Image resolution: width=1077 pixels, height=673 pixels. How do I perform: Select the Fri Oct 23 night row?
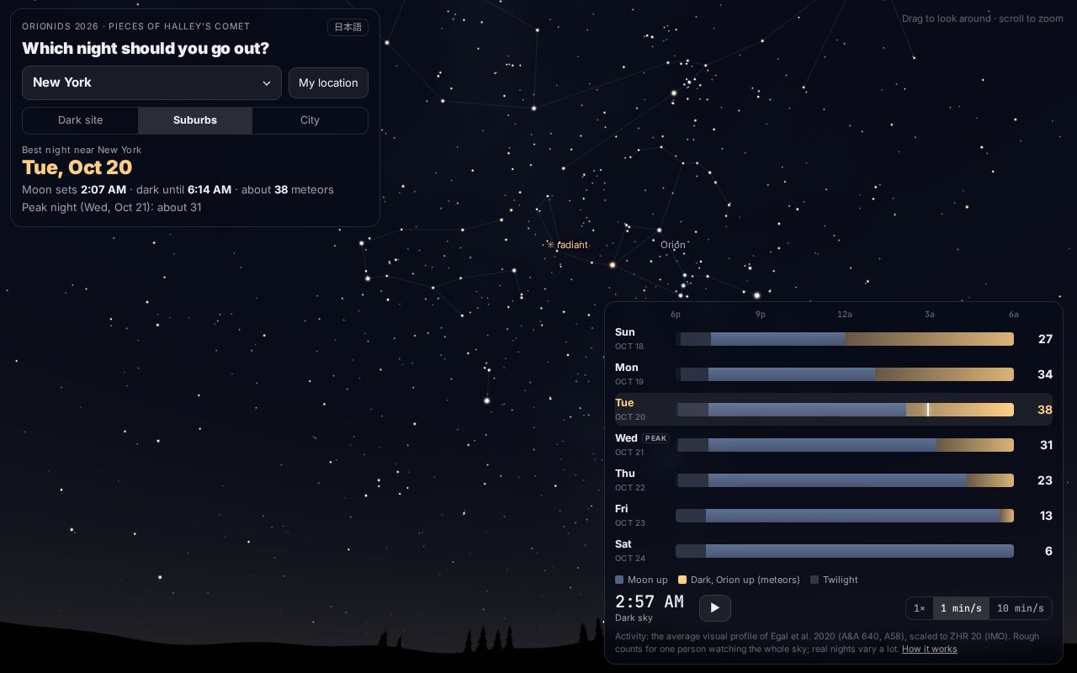pos(834,516)
